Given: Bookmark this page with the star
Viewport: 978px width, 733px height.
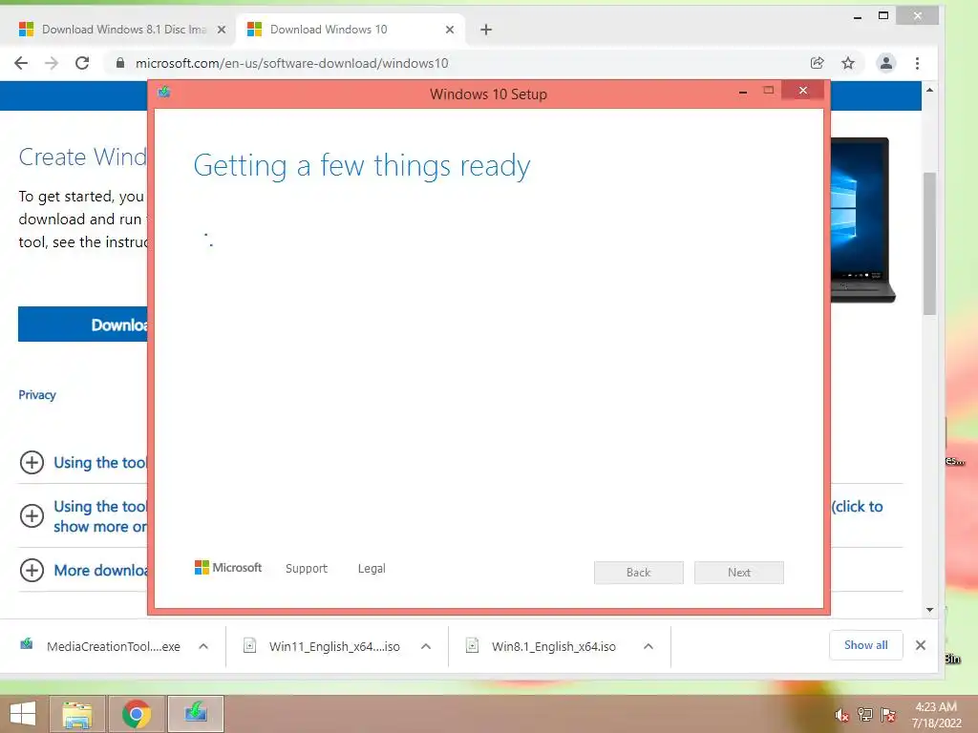Looking at the screenshot, I should click(x=848, y=63).
